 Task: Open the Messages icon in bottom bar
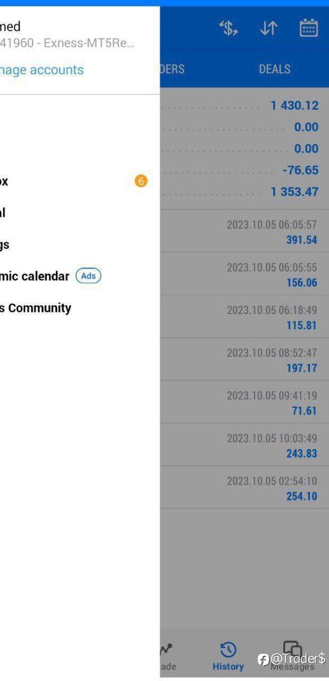click(292, 650)
